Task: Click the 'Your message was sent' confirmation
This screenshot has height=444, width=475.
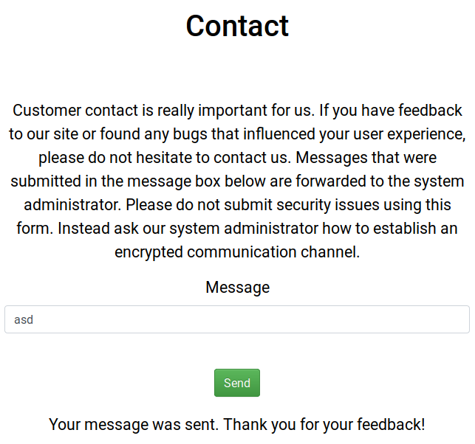Action: (x=134, y=425)
